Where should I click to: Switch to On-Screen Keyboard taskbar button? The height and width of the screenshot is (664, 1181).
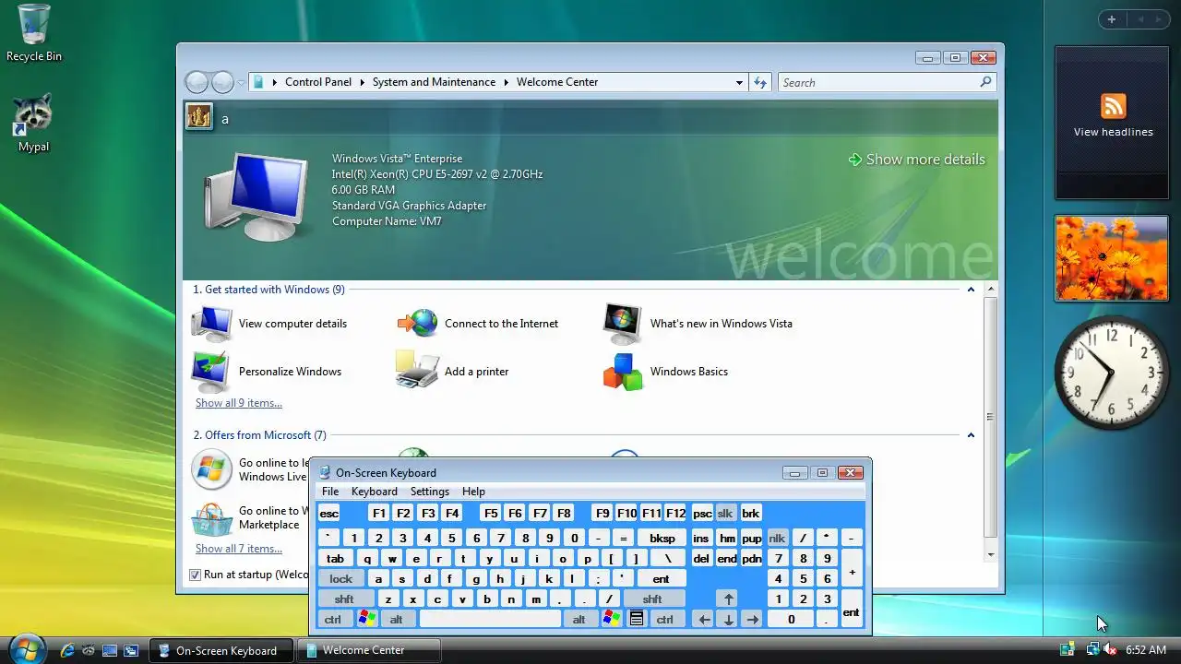[x=221, y=650]
